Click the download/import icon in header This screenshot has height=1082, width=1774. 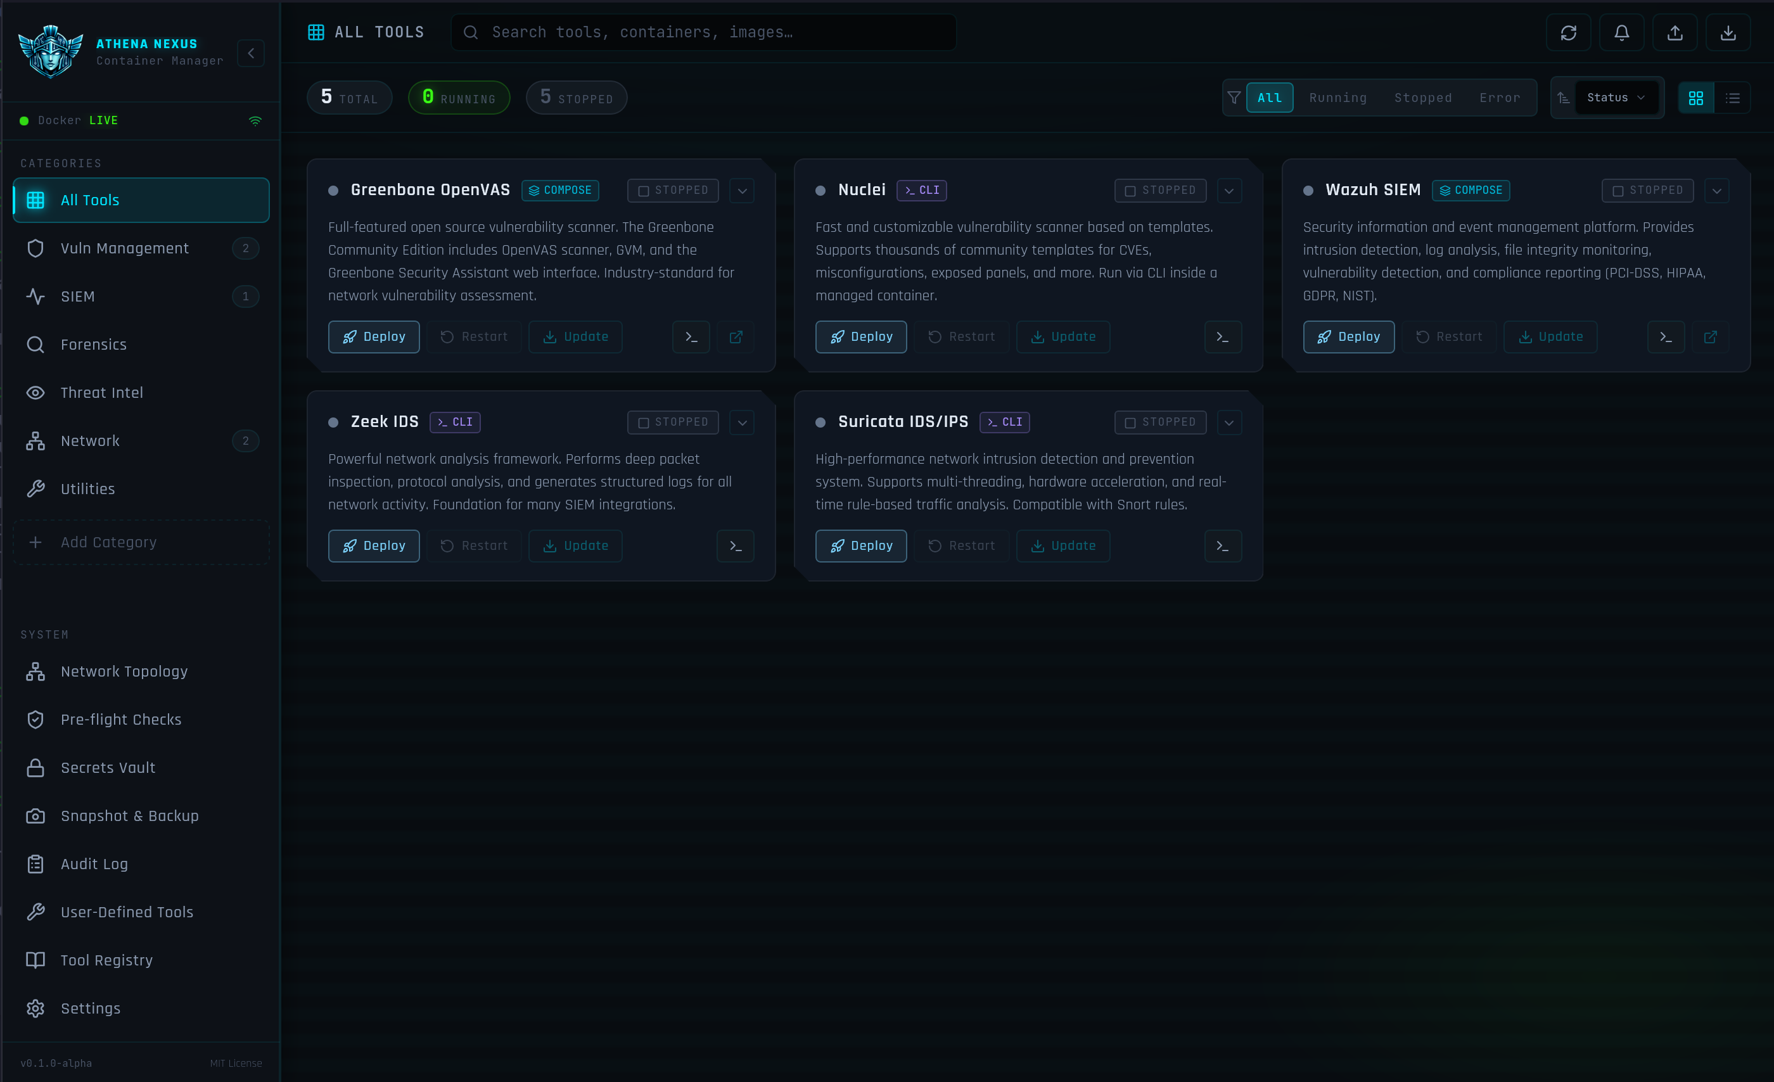tap(1728, 32)
